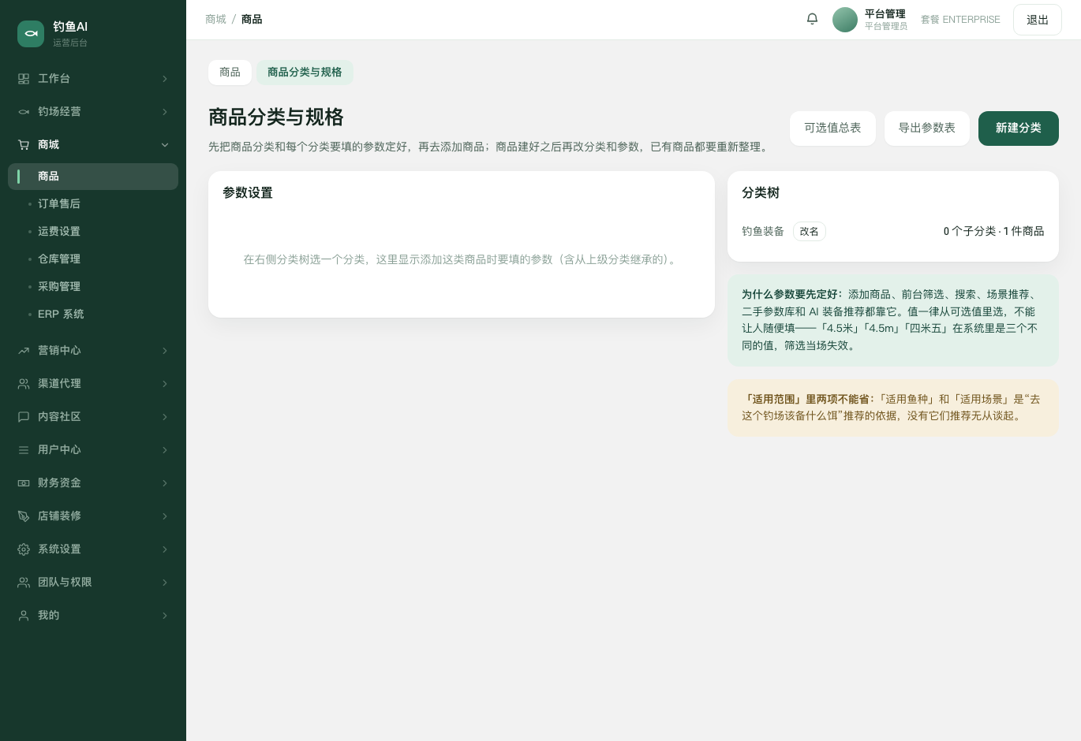Click the 工作台 dashboard icon
1081x741 pixels.
pos(24,79)
